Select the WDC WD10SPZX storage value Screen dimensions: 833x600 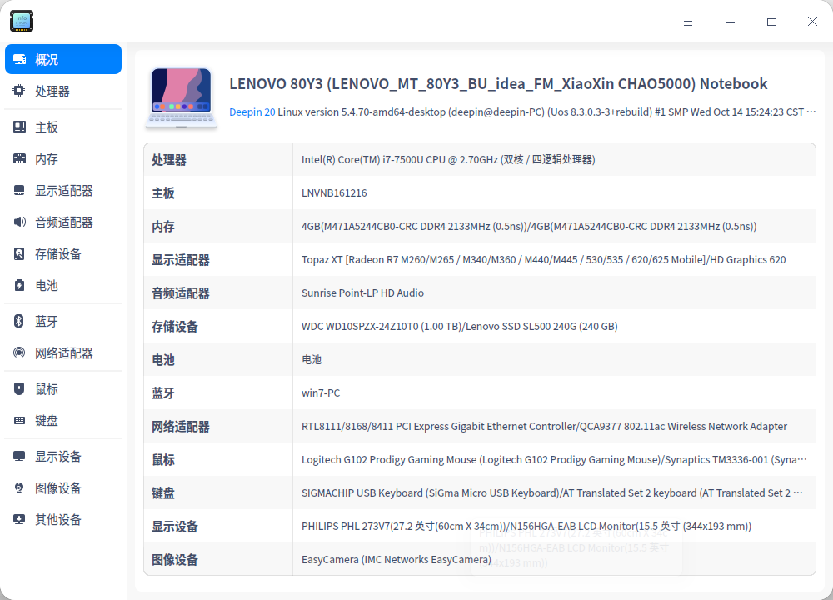pyautogui.click(x=460, y=327)
